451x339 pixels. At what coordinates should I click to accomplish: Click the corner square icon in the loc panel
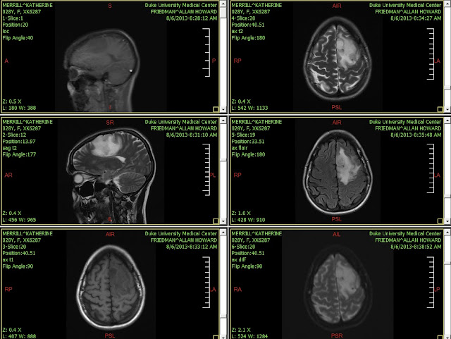[x=216, y=109]
